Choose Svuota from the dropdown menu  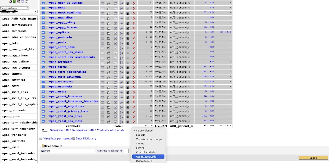[140, 144]
